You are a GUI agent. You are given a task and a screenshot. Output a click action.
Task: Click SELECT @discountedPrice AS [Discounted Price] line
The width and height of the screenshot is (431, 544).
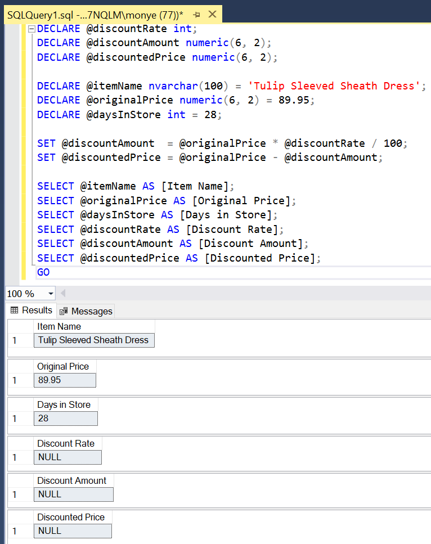click(179, 258)
